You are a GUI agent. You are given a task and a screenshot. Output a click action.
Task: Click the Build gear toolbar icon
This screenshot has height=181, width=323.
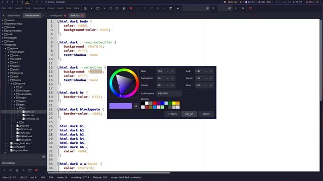[x=158, y=9]
